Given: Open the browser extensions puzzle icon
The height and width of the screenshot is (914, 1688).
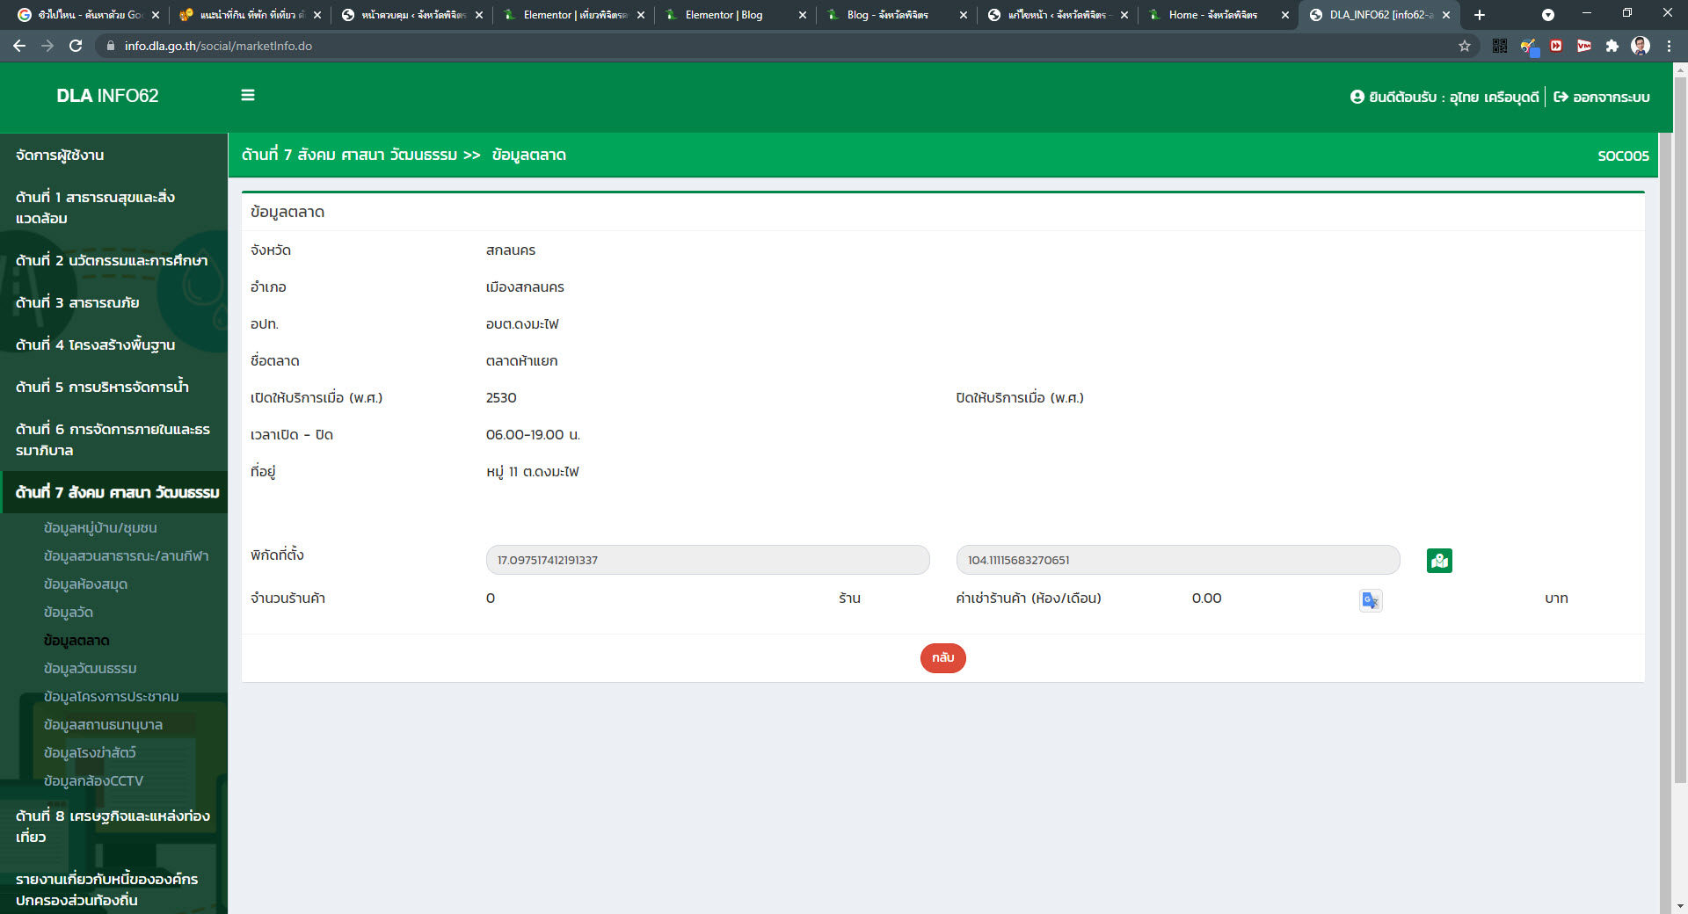Looking at the screenshot, I should [1612, 46].
